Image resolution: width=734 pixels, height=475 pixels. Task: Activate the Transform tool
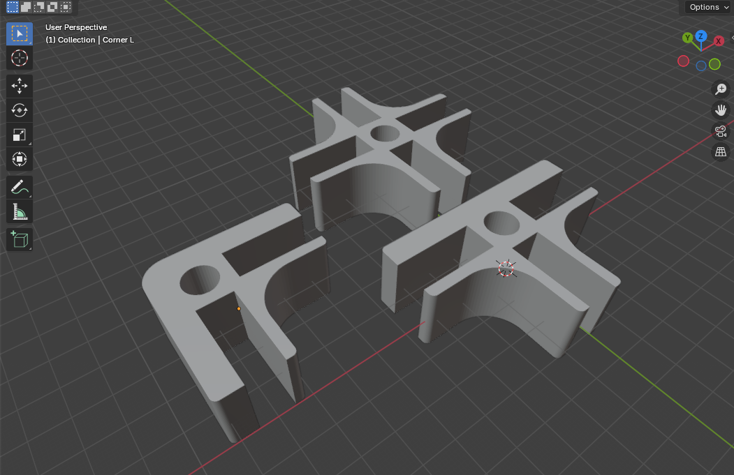(x=19, y=160)
